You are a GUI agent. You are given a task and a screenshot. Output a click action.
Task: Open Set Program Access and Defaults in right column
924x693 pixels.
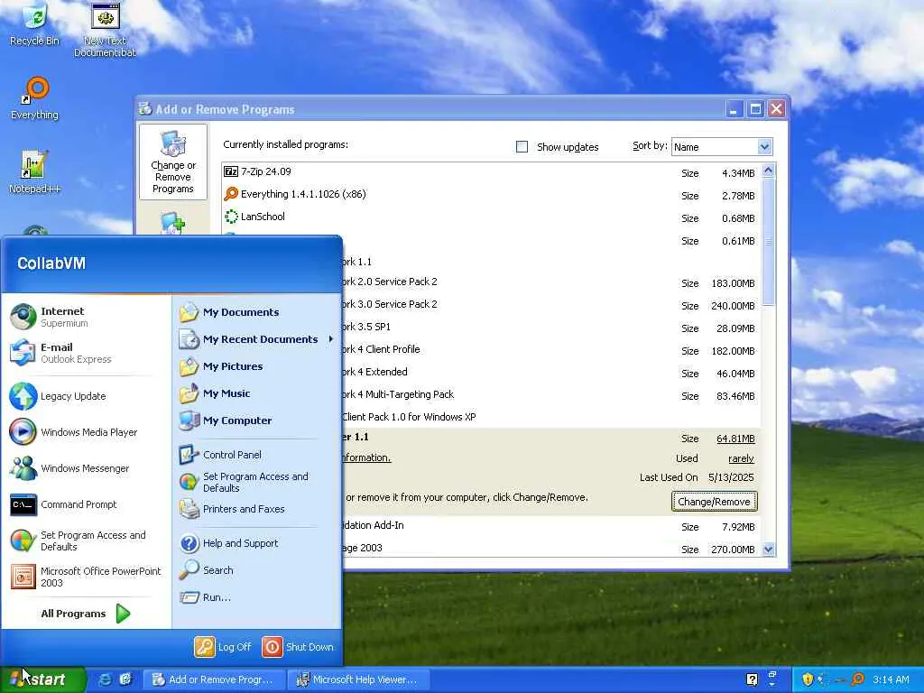(x=257, y=482)
